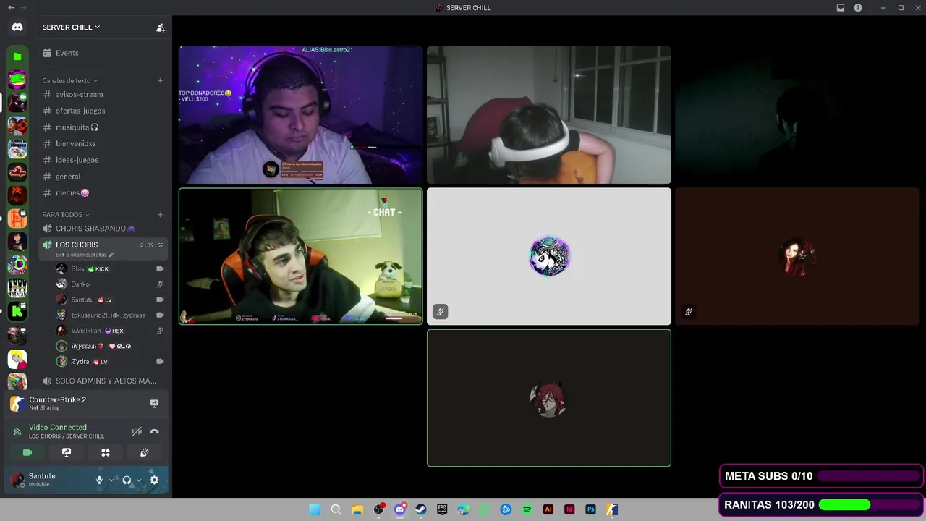Select the LOS CHORIS voice channel
Image resolution: width=926 pixels, height=521 pixels.
pyautogui.click(x=103, y=249)
